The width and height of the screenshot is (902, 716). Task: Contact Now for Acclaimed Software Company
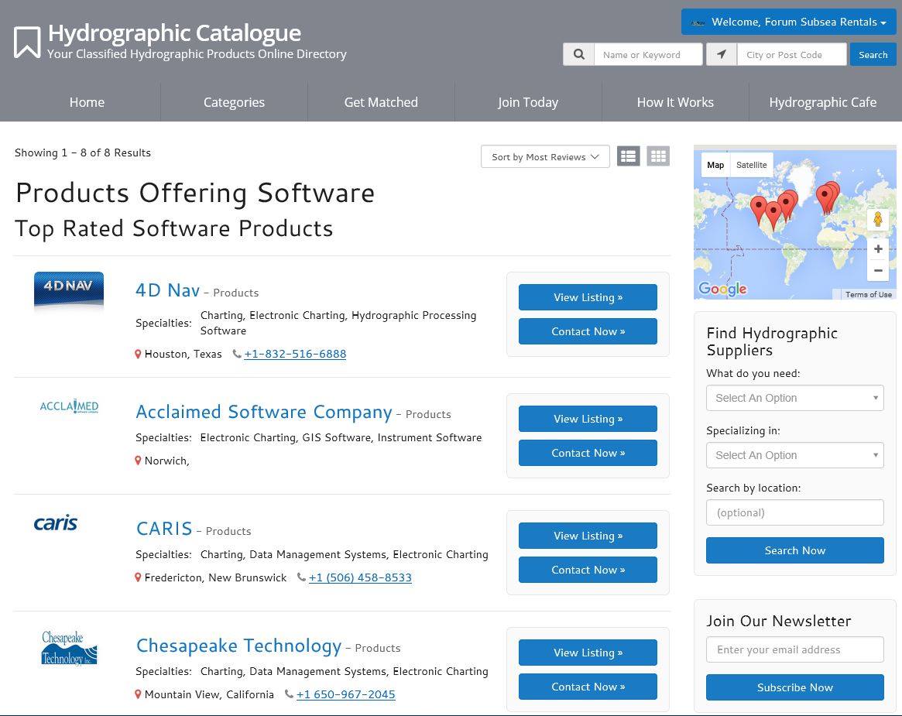pyautogui.click(x=588, y=453)
